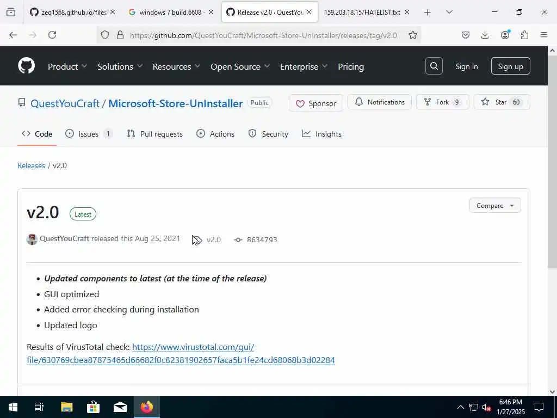Expand Product menu in GitHub header

pos(67,66)
